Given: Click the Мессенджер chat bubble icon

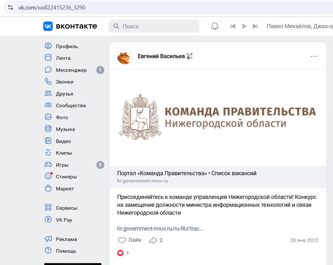Looking at the screenshot, I should (48, 70).
